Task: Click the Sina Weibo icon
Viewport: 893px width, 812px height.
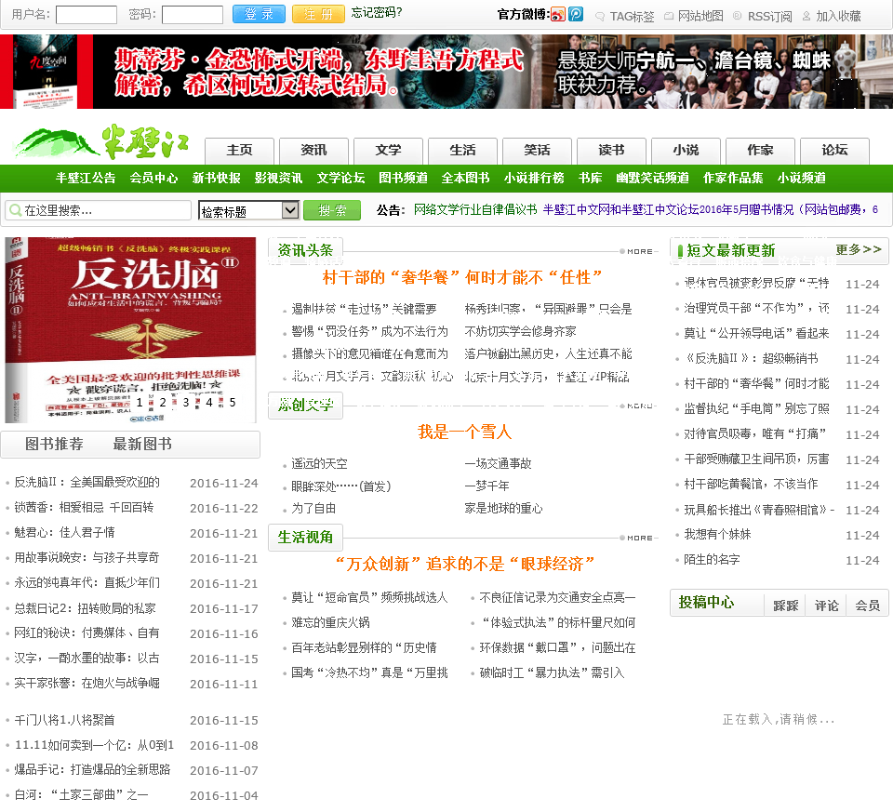Action: (x=558, y=14)
